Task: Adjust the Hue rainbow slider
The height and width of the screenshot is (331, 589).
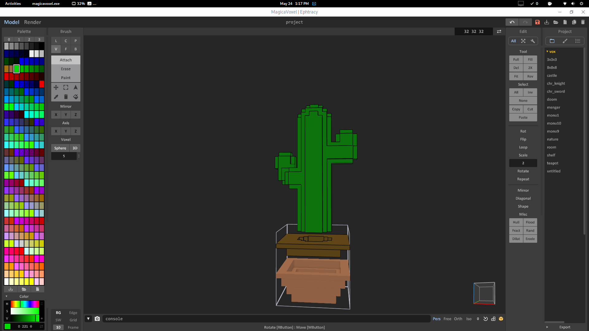Action: pyautogui.click(x=25, y=304)
